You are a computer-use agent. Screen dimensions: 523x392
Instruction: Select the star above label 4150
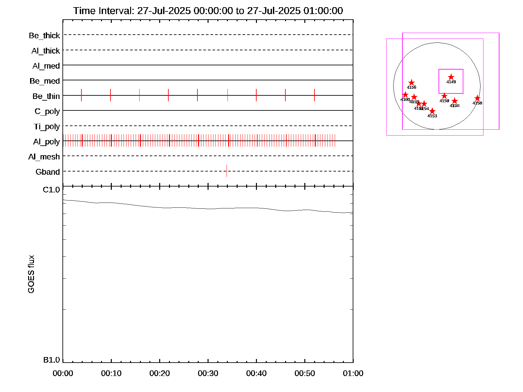click(455, 101)
